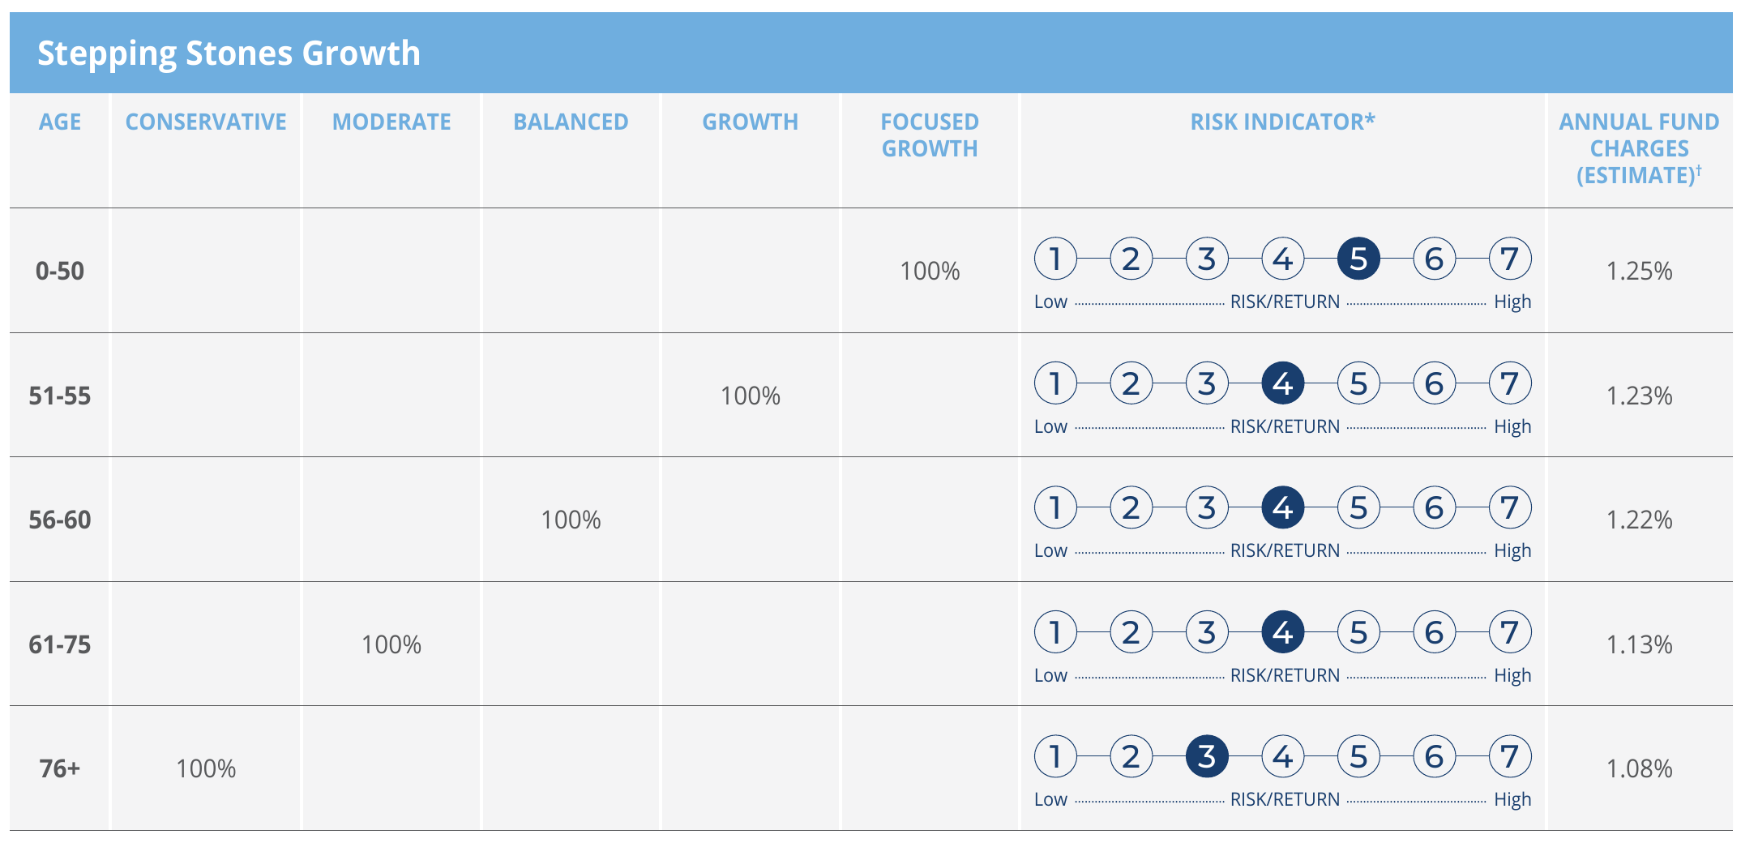Click the 100% Balanced cell for 56-60
The image size is (1741, 843).
[571, 520]
